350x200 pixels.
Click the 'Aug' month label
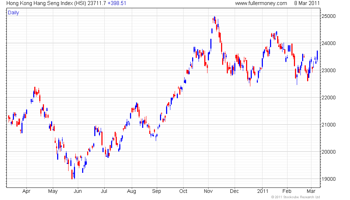[x=131, y=191]
